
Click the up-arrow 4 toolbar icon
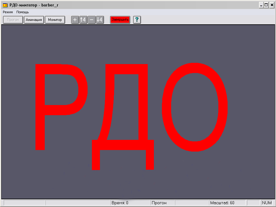point(83,20)
